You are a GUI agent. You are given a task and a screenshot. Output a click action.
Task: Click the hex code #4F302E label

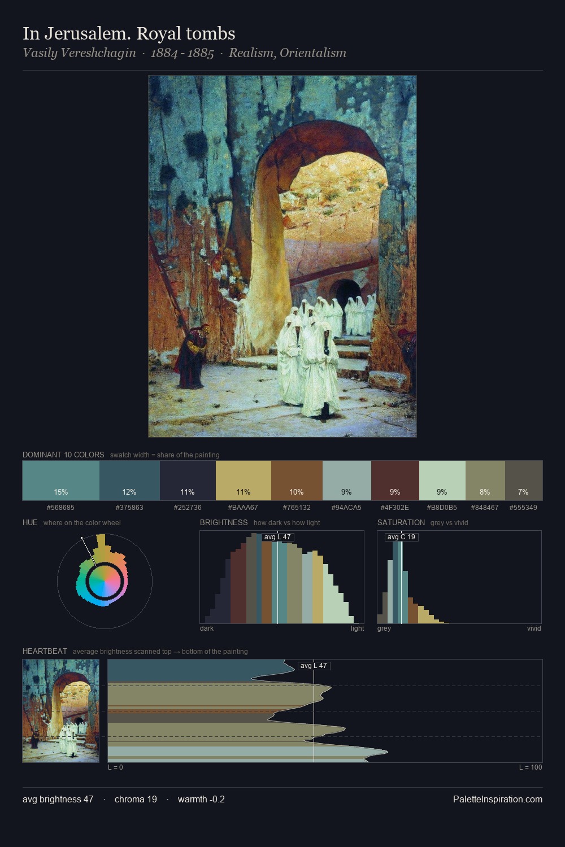[x=395, y=508]
